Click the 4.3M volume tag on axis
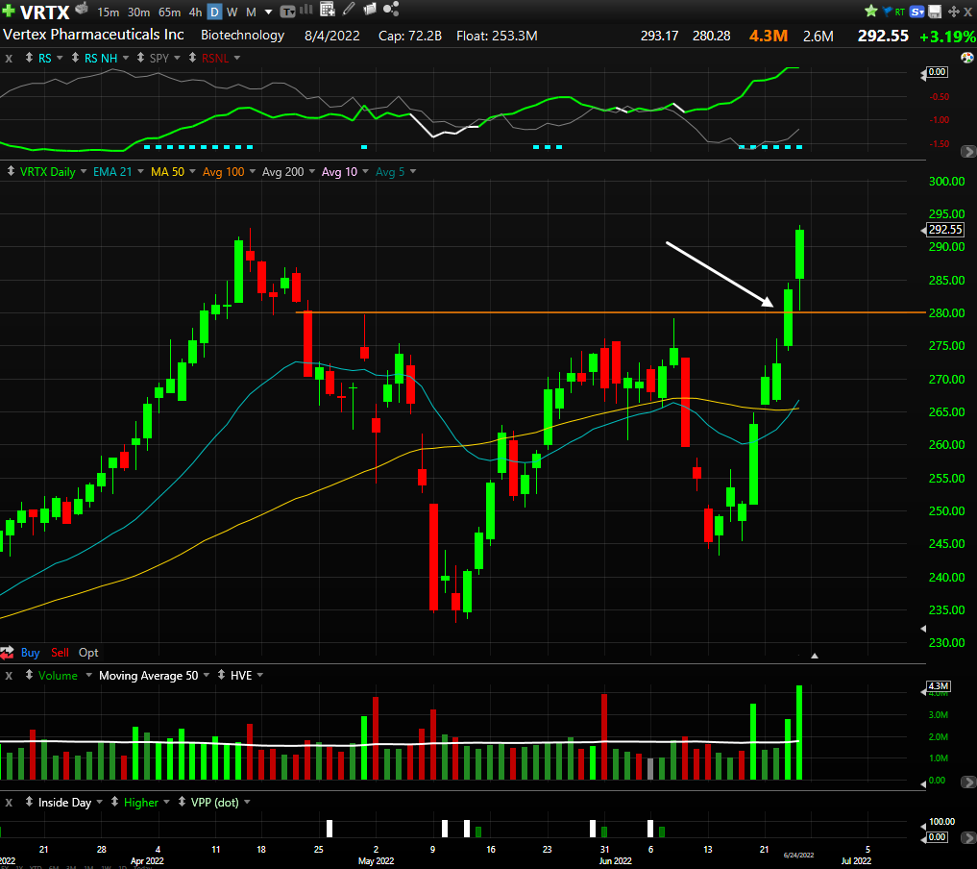The image size is (977, 869). [x=938, y=686]
